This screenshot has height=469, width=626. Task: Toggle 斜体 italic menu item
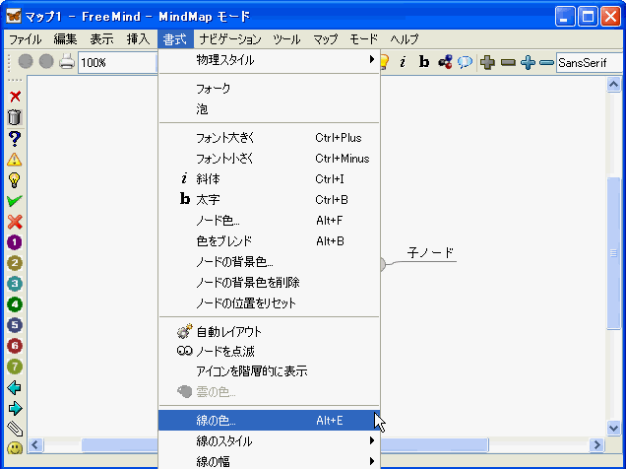269,179
